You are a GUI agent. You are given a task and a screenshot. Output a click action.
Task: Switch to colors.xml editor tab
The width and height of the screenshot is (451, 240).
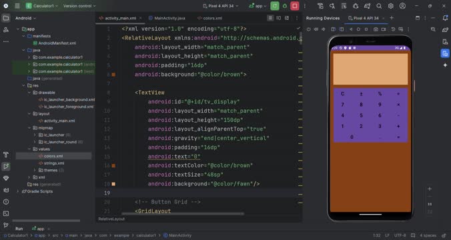pos(209,18)
